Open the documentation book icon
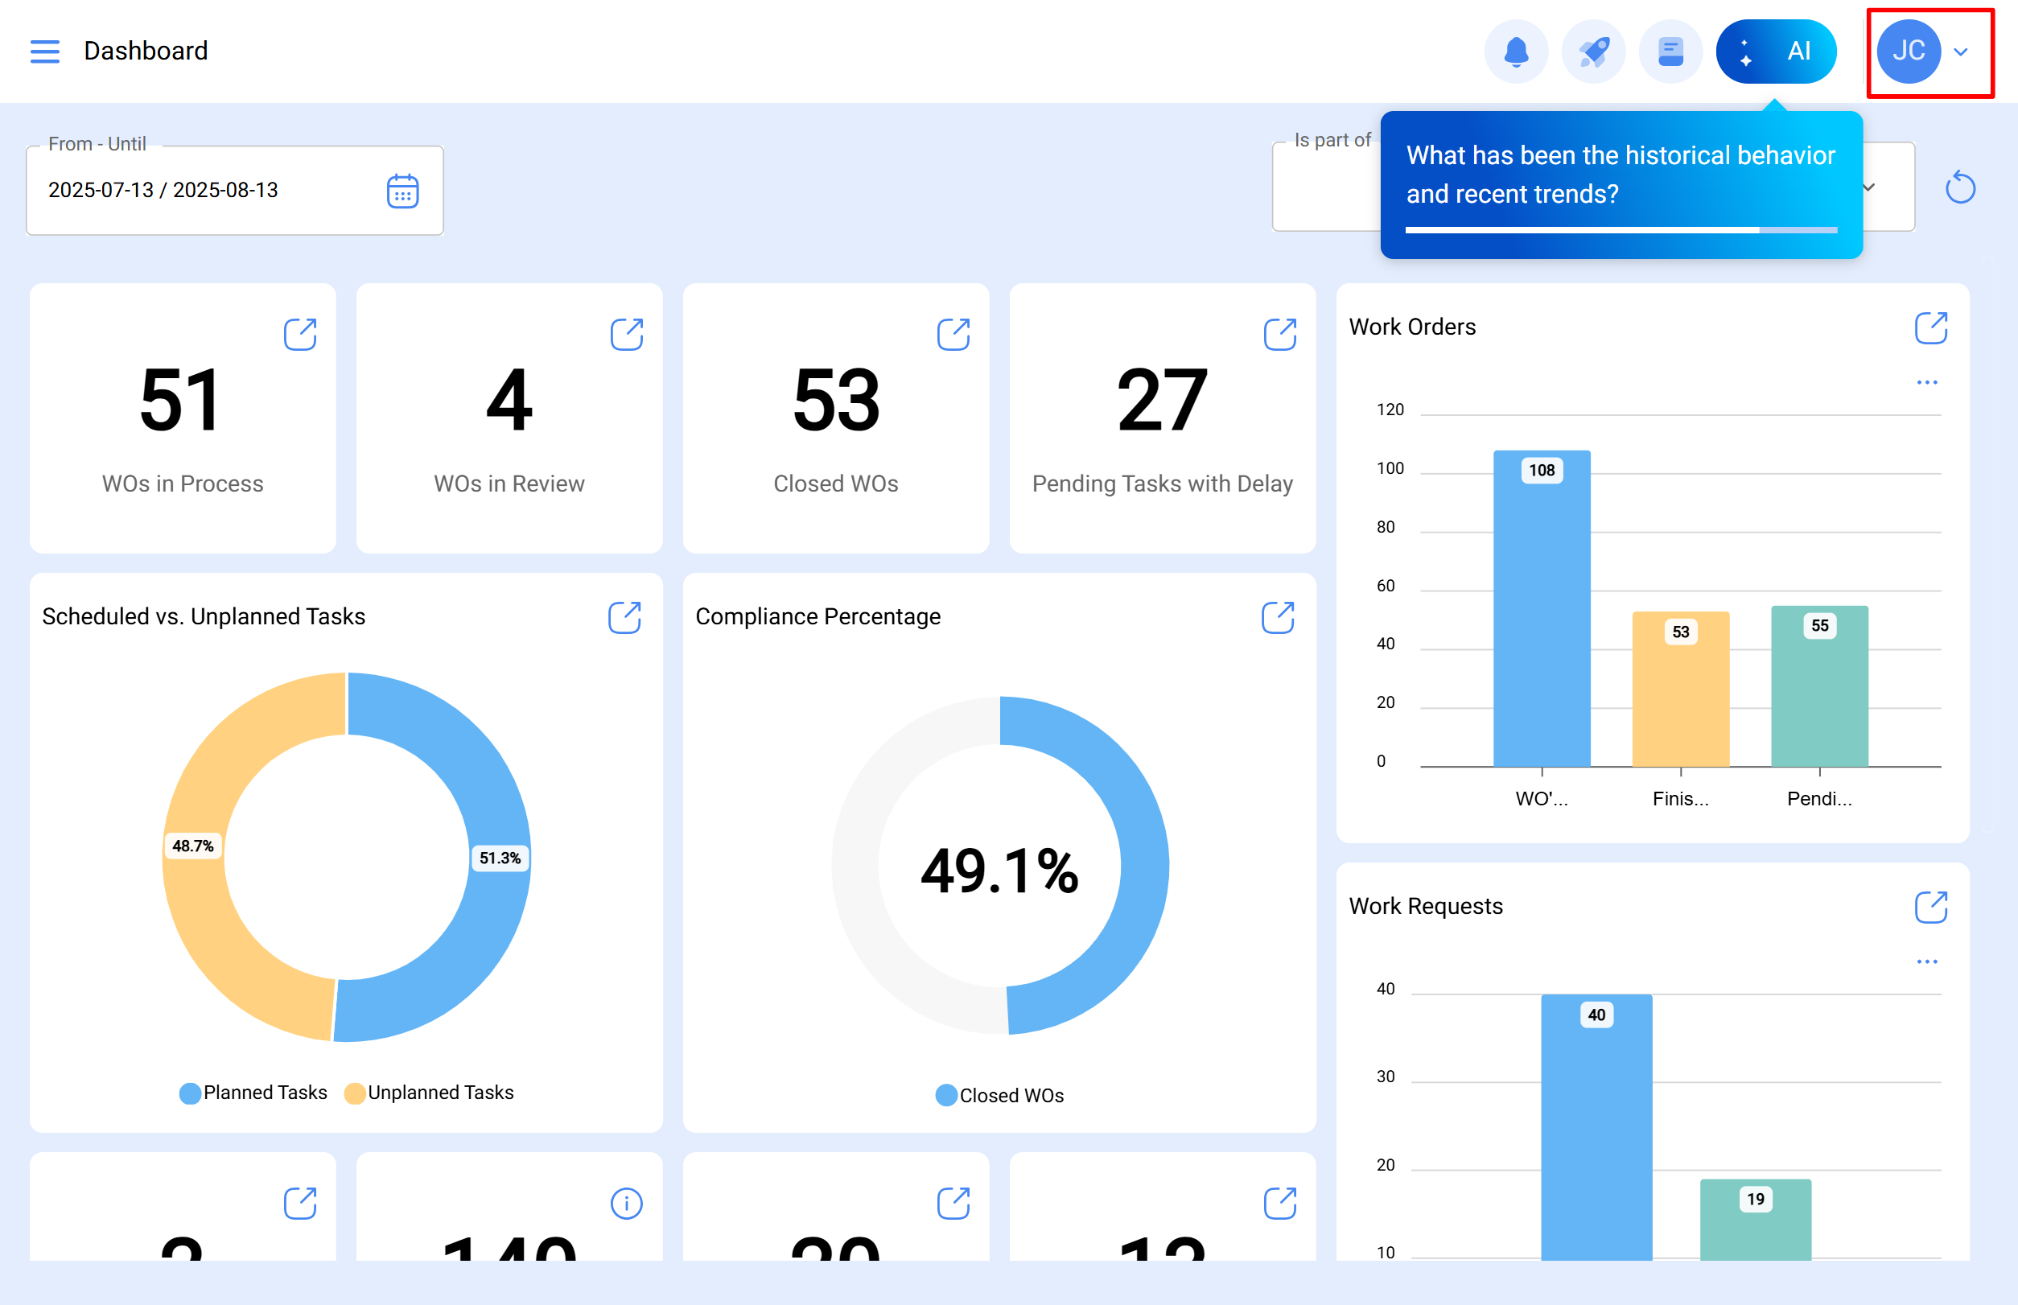The height and width of the screenshot is (1305, 2018). tap(1670, 51)
